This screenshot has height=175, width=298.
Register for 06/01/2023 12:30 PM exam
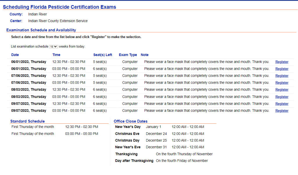[x=282, y=62]
